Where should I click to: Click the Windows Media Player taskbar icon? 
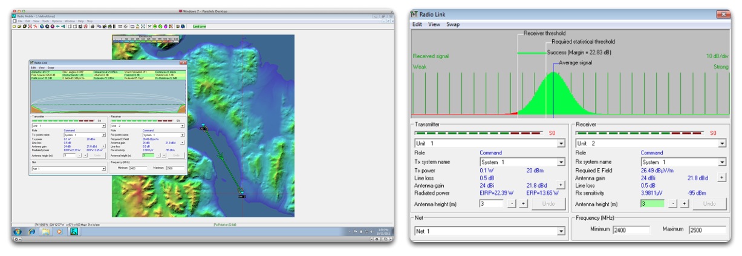(59, 232)
